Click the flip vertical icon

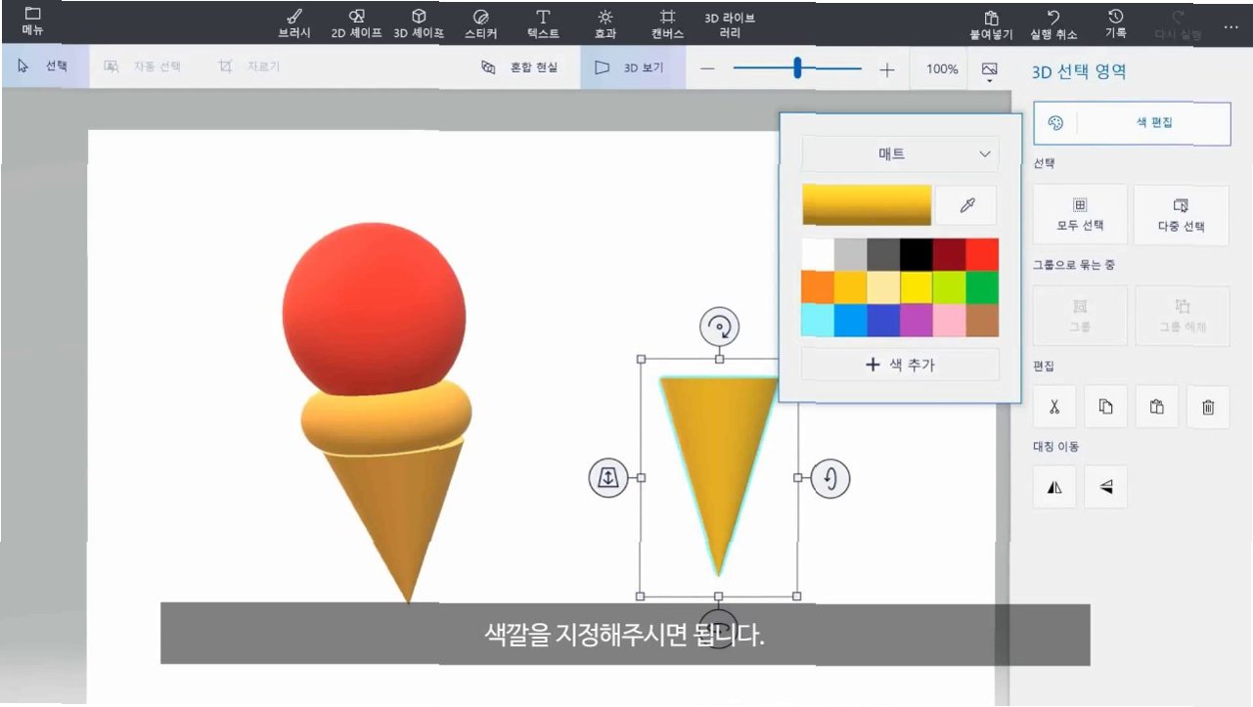pyautogui.click(x=1105, y=487)
